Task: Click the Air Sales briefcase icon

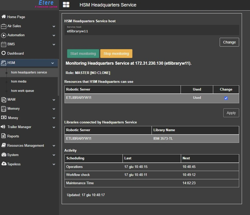Action: 4,26
